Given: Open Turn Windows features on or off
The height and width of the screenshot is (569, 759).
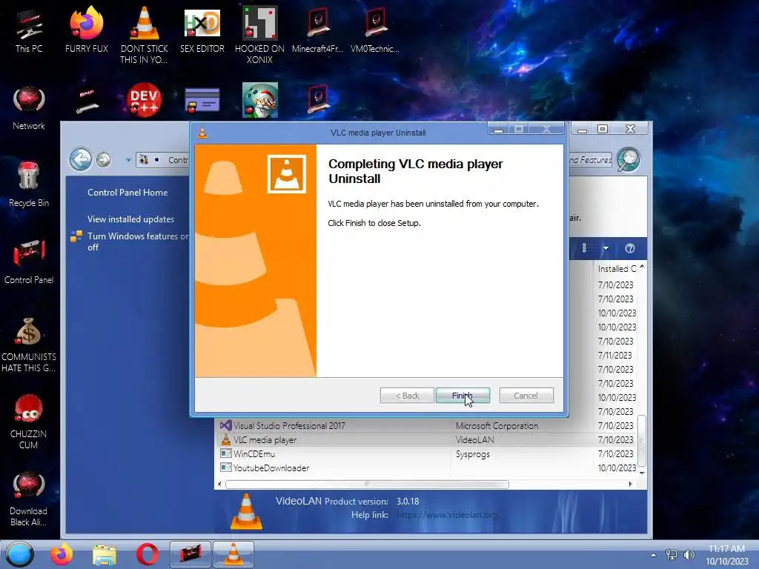Looking at the screenshot, I should point(138,242).
